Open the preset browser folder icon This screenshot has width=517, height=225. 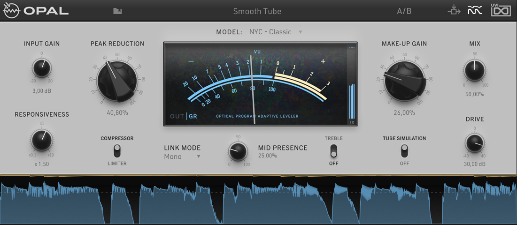coord(117,11)
